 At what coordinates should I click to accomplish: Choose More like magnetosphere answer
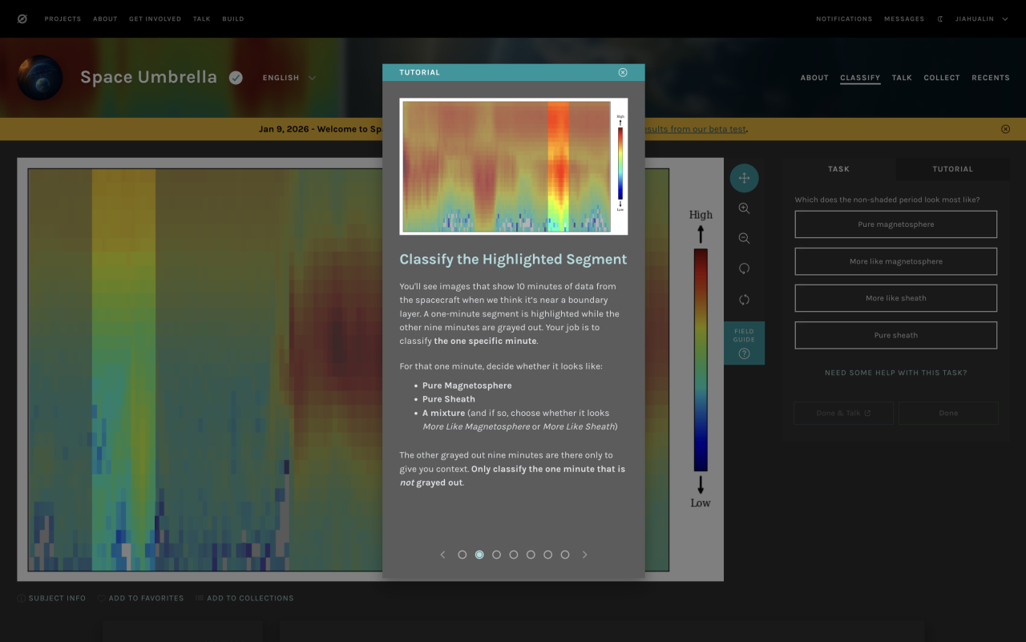pos(896,261)
